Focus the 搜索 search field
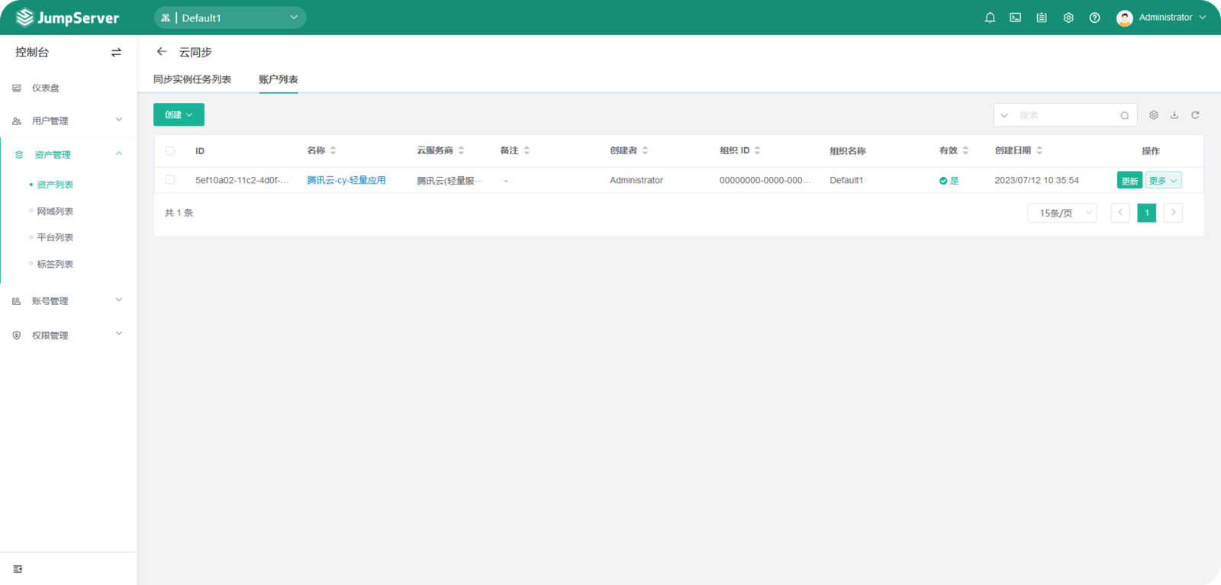Screen dimensions: 1221x585 point(1066,115)
